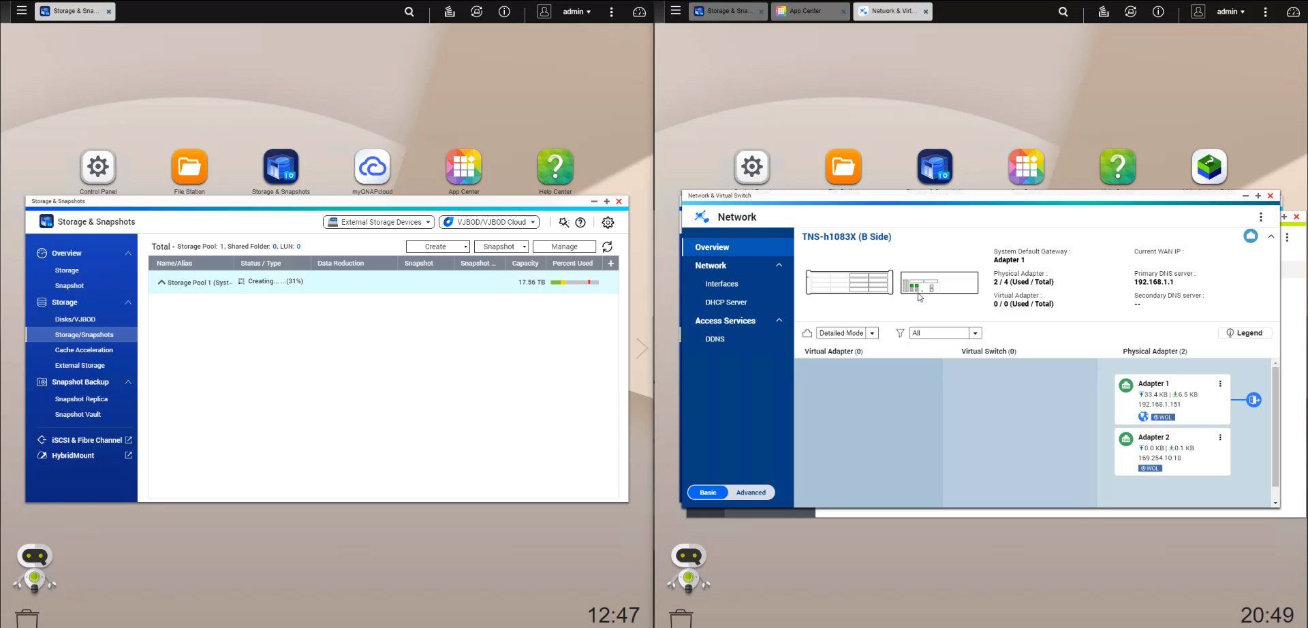Show the Legend in Network overview

[x=1244, y=333]
